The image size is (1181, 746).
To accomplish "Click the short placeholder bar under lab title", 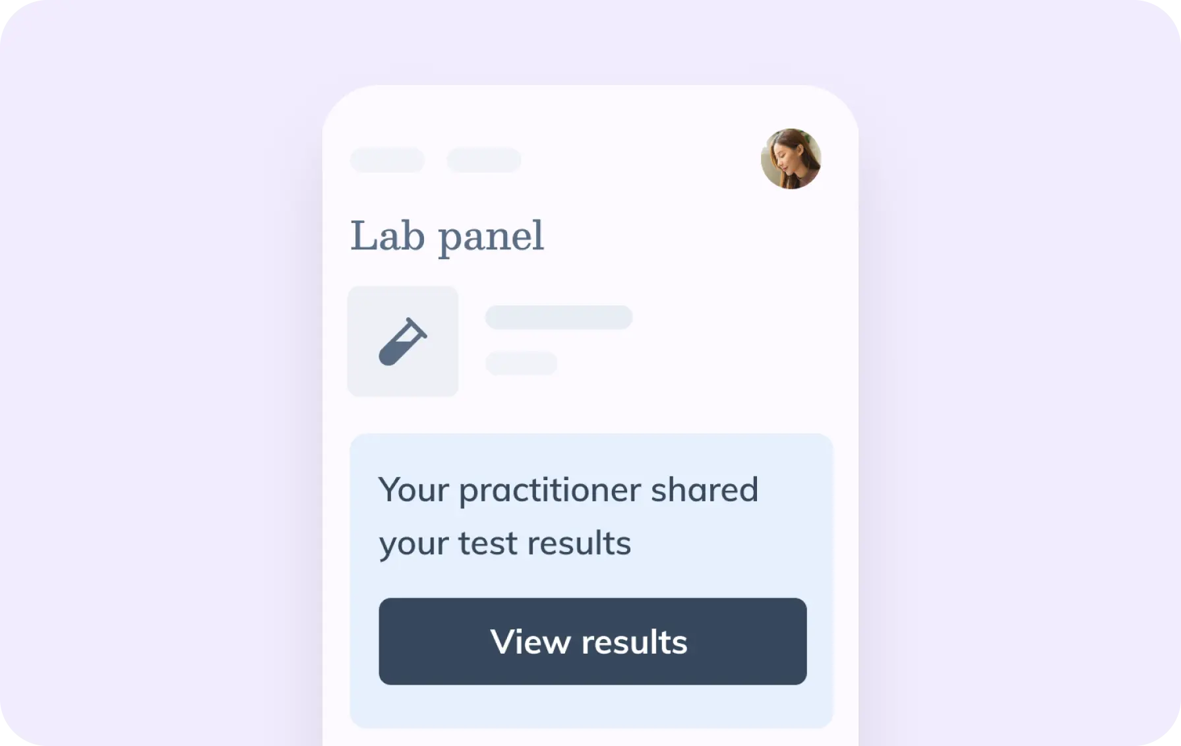I will coord(522,363).
